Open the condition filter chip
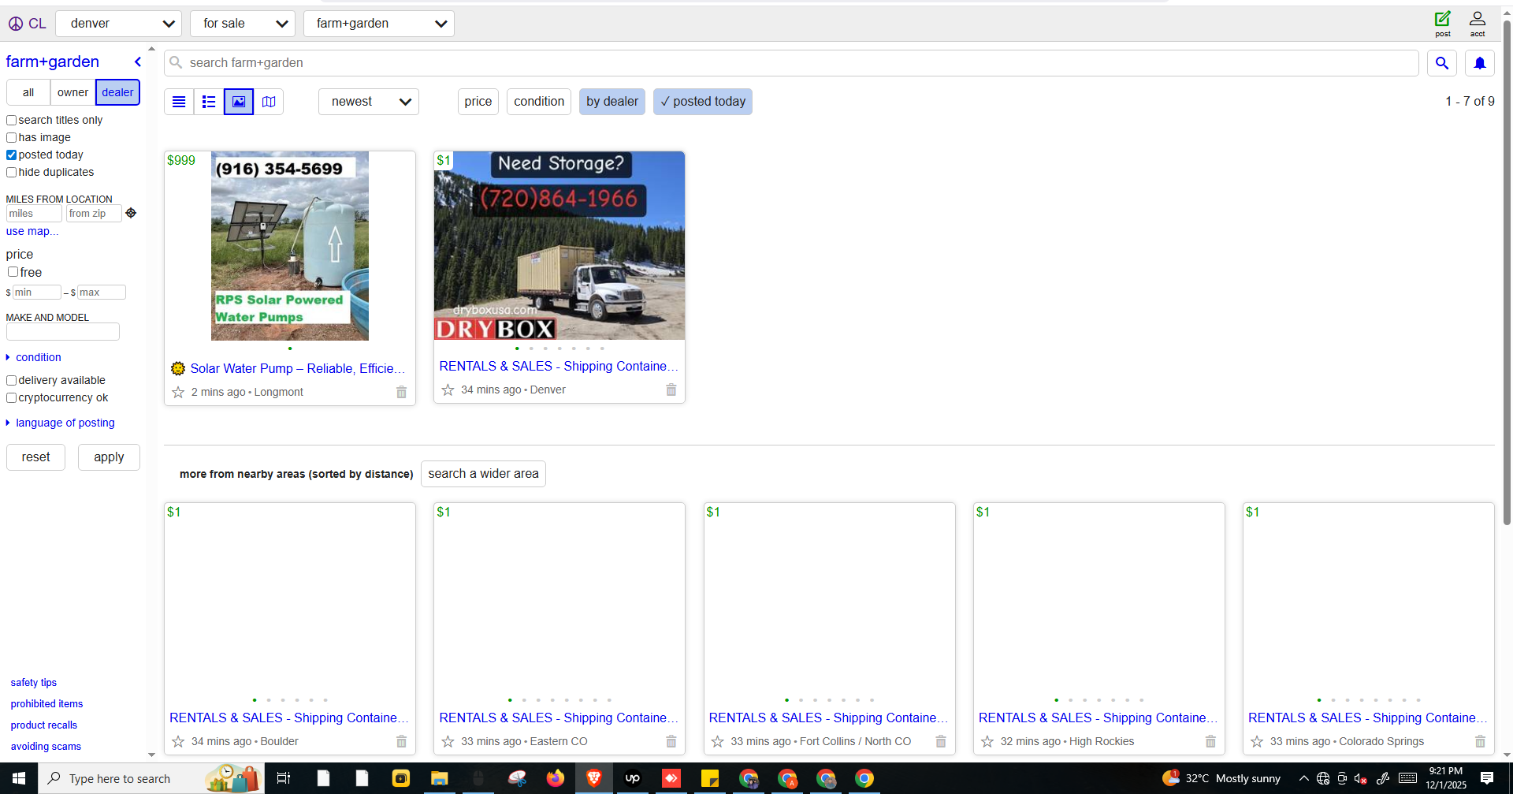The image size is (1513, 794). pos(539,102)
